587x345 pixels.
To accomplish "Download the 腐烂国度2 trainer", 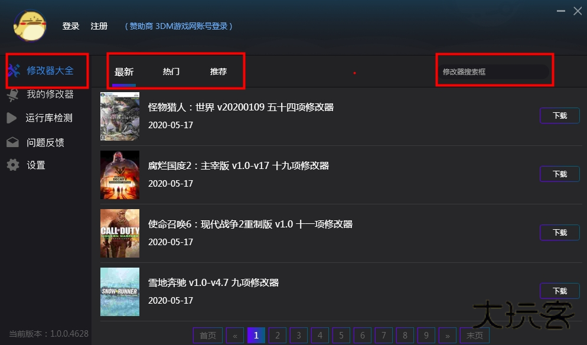I will [x=559, y=174].
